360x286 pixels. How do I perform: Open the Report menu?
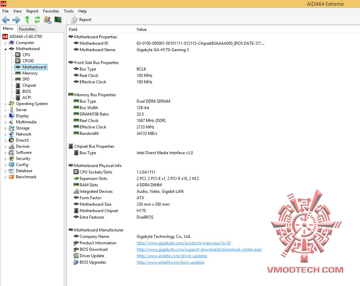click(x=32, y=11)
